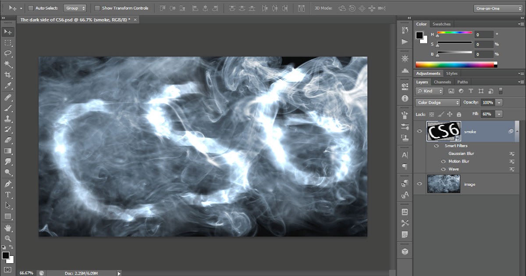Open the Paragraph panel icon

tap(405, 167)
